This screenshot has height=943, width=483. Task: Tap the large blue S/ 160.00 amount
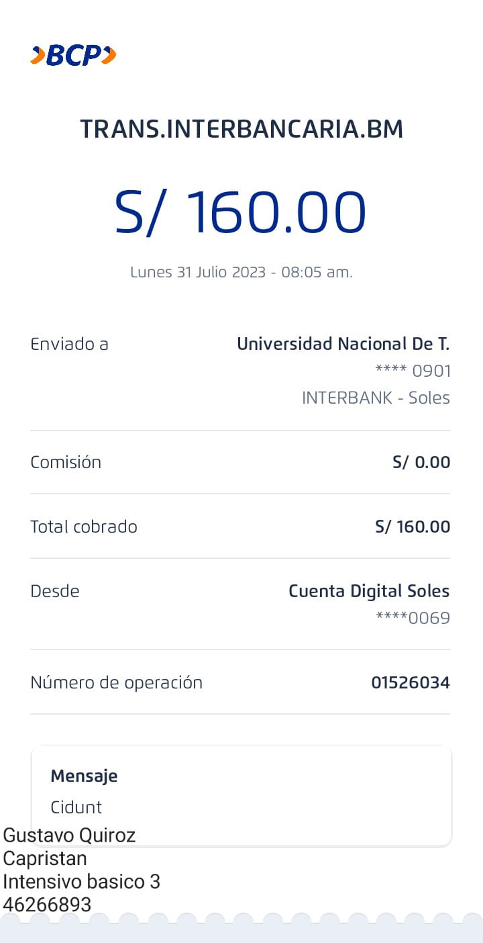pyautogui.click(x=241, y=212)
